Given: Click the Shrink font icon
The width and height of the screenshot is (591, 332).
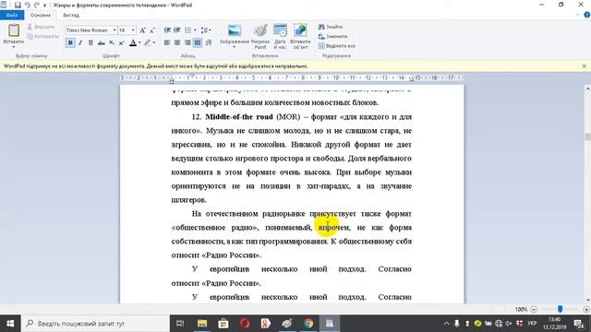Looking at the screenshot, I should click(151, 30).
